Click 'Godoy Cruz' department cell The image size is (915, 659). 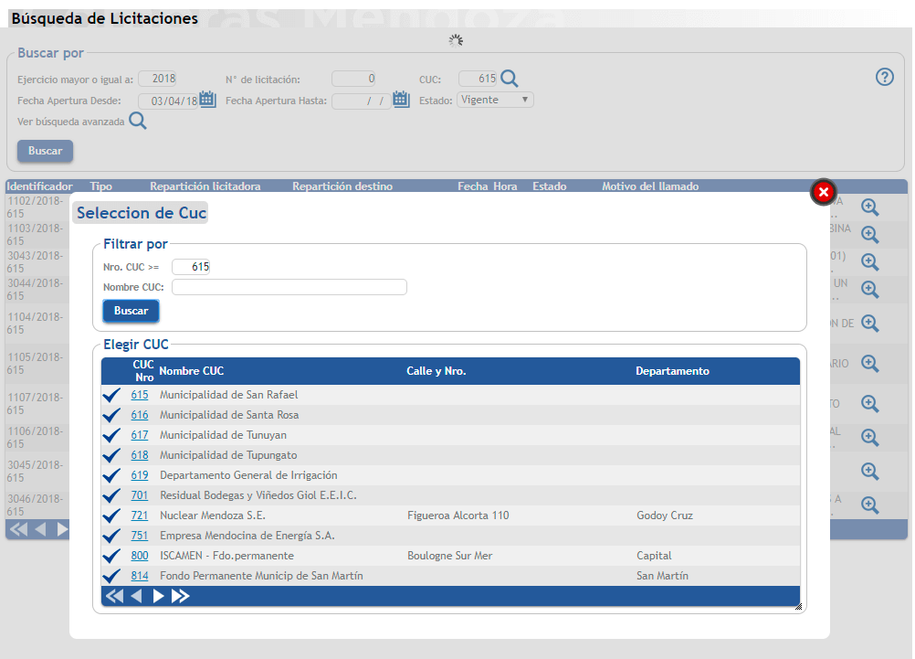[x=665, y=516]
